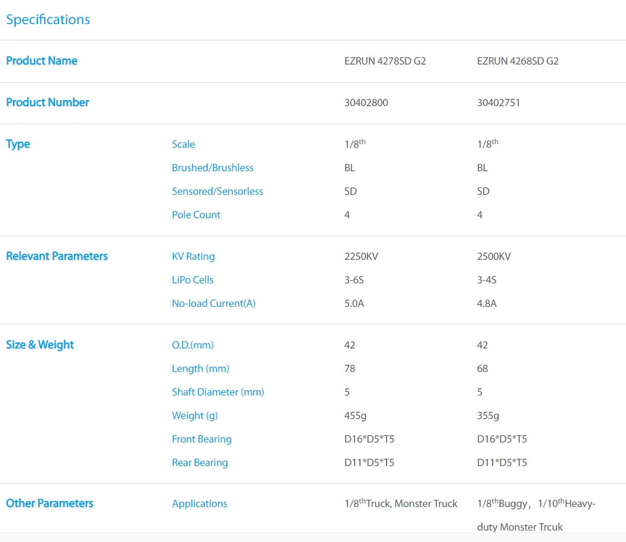Click the Relevant Parameters section label

[x=57, y=256]
